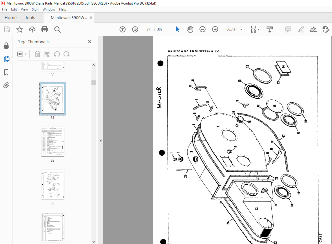Close the Manitowoc 3900W document tab
Viewport: 332px width, 244px height.
tap(91, 18)
